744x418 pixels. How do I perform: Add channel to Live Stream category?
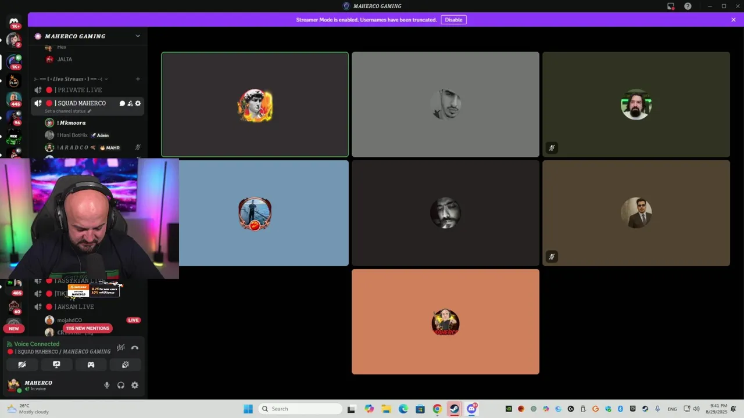click(138, 79)
